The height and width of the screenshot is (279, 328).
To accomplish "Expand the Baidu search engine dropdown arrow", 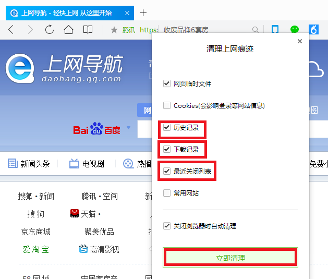I will click(128, 127).
